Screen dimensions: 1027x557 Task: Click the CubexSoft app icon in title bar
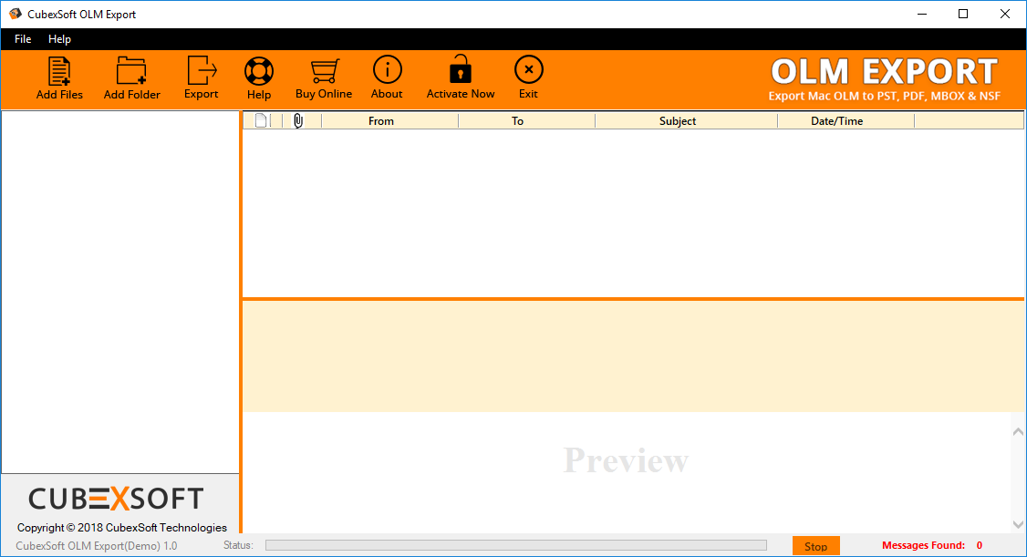pyautogui.click(x=16, y=14)
